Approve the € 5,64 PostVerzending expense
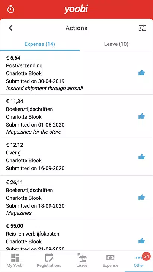Image resolution: width=153 pixels, height=272 pixels. pos(141,73)
